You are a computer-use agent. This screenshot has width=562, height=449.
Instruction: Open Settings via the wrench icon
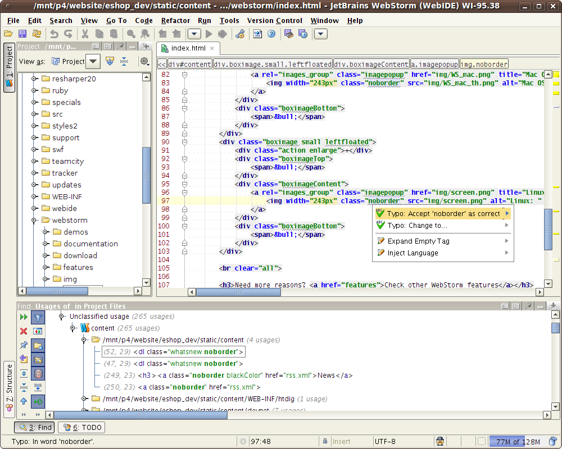[240, 34]
